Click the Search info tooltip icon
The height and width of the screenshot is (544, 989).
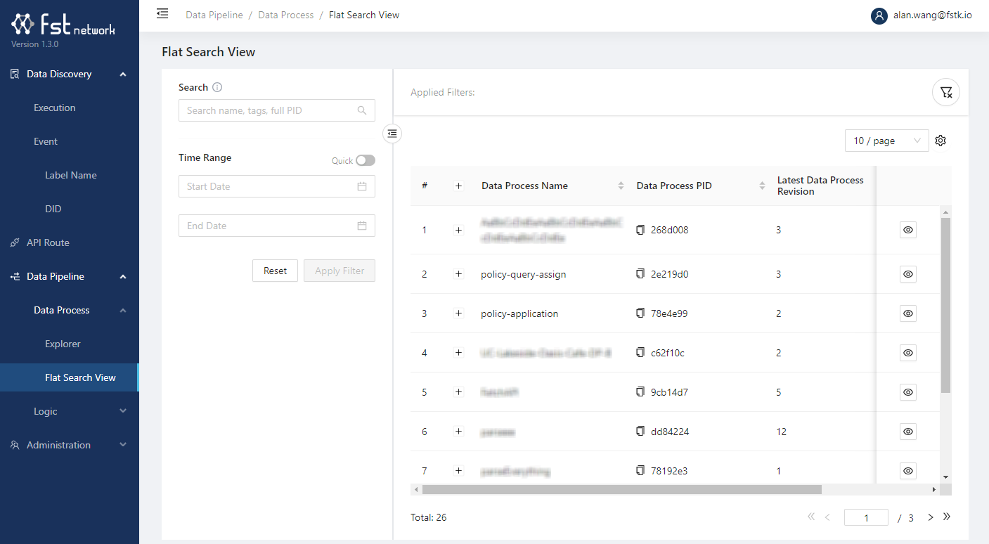click(217, 88)
